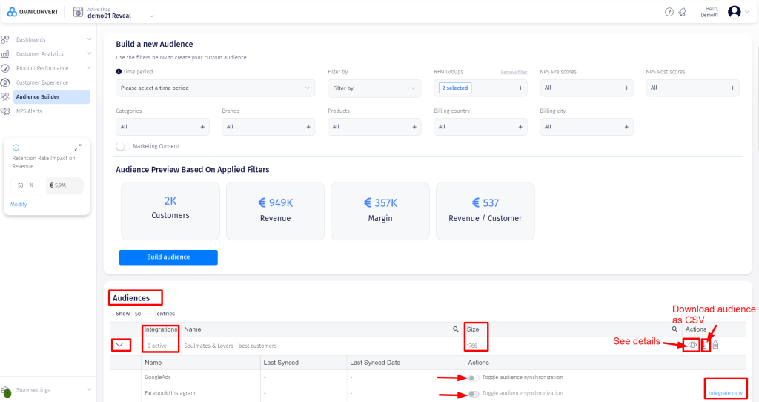The image size is (759, 402).
Task: Click the retention rate percentage field
Action: pos(22,185)
